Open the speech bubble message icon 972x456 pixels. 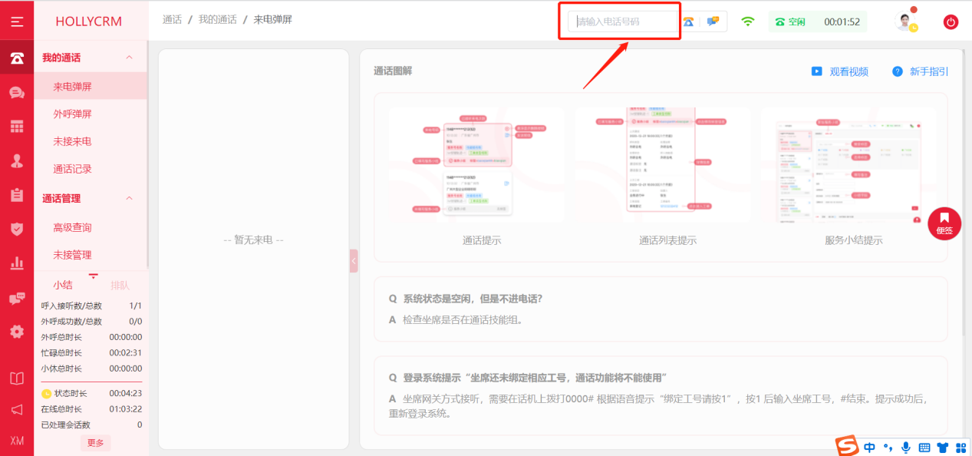17,298
